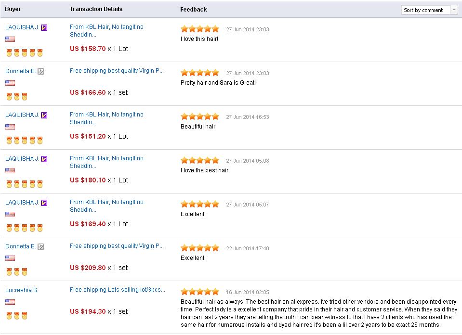
Task: Click gray badge icon beside Donnetta B. $209.80 order
Action: click(40, 247)
